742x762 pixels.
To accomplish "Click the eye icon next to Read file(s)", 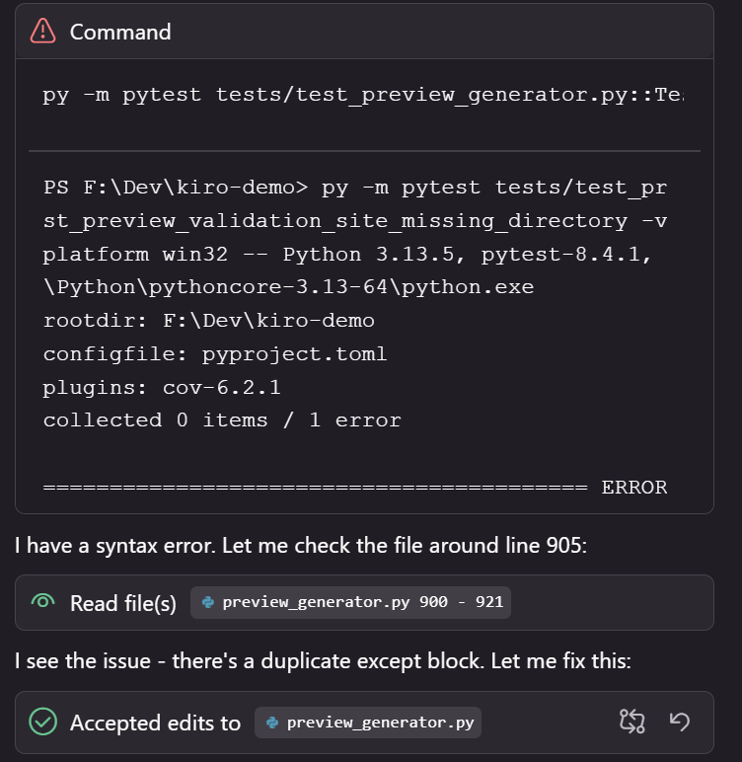I will (x=42, y=602).
